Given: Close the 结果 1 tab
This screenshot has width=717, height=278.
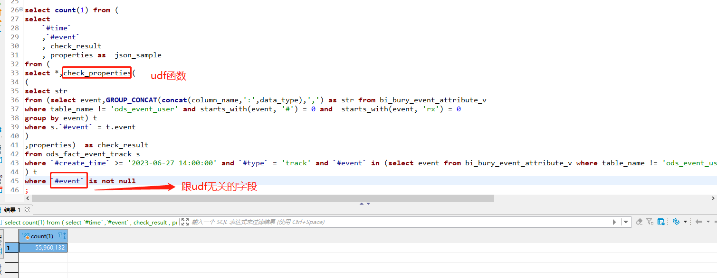Looking at the screenshot, I should (x=27, y=210).
